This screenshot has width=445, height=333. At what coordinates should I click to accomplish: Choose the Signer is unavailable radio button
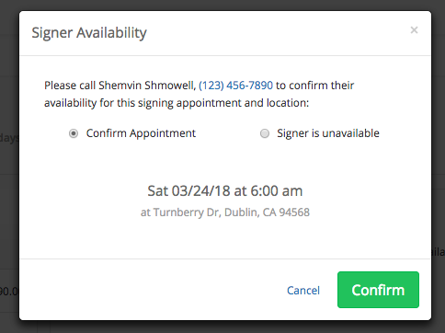click(265, 133)
